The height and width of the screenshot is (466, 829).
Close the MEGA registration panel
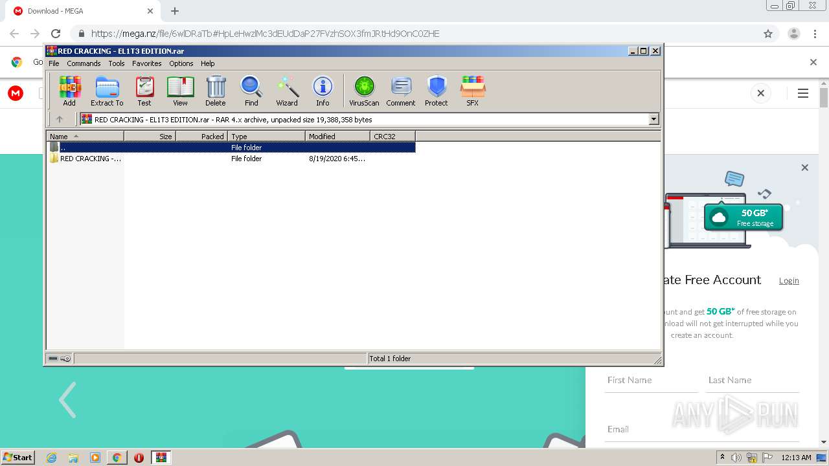tap(805, 168)
